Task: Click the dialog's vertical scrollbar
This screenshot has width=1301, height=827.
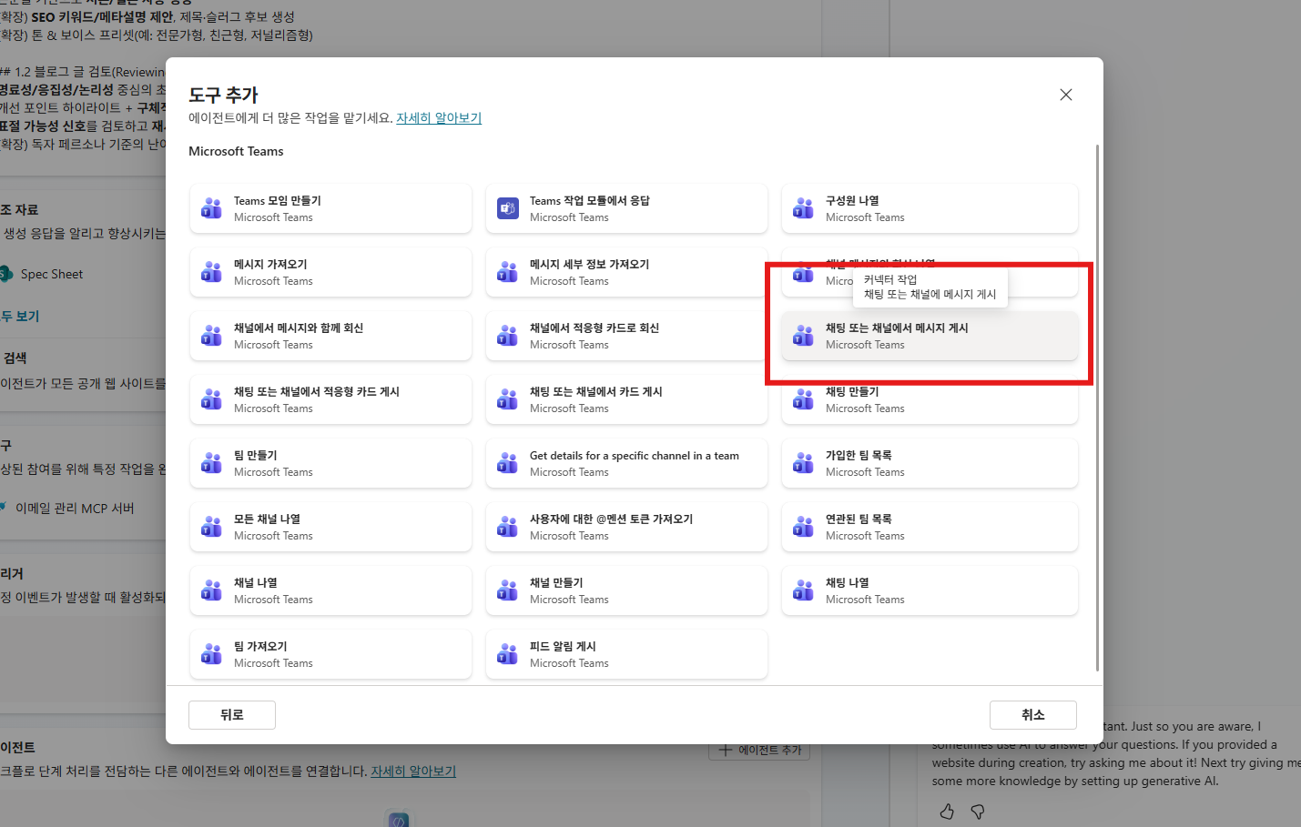Action: click(x=1097, y=407)
